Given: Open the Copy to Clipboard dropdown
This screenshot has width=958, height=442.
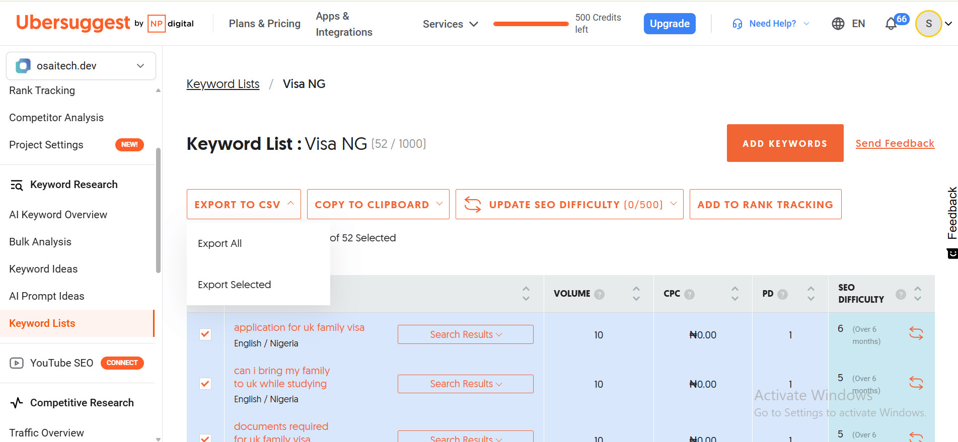Looking at the screenshot, I should point(378,204).
